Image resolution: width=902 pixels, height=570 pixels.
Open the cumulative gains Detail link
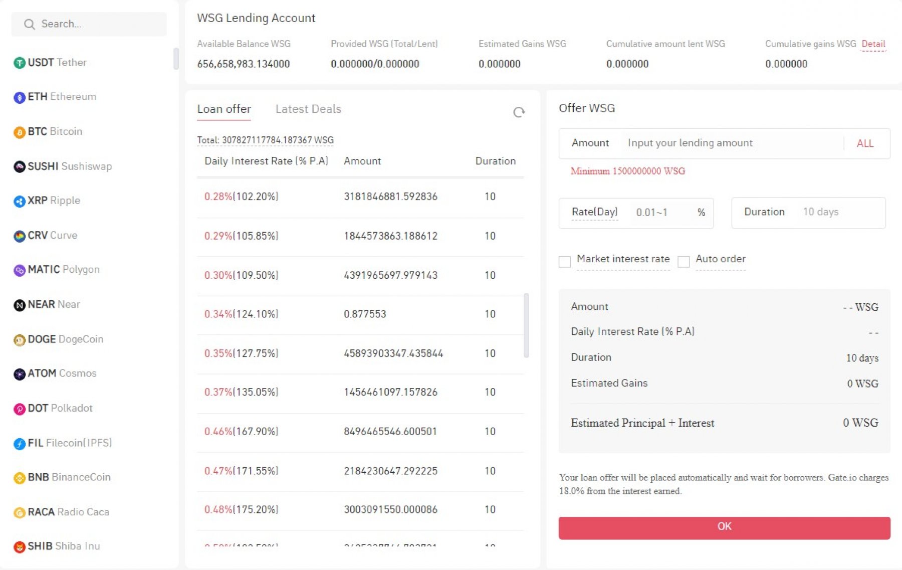click(873, 44)
